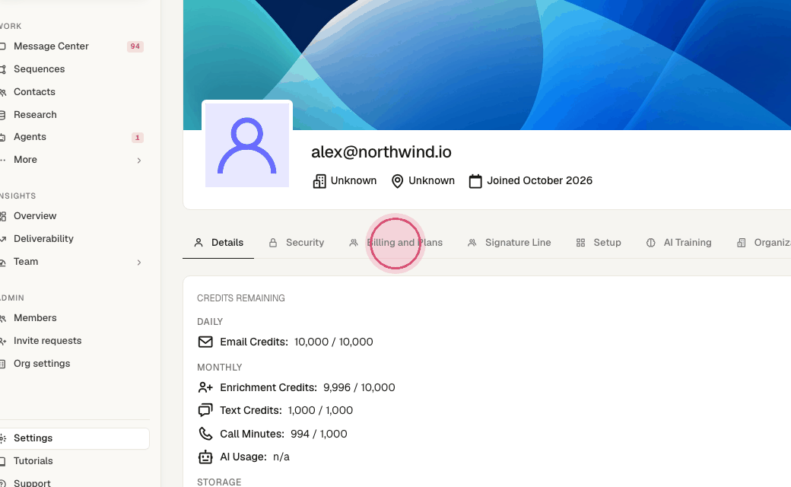
Task: Click the person-plus Enrichment Credits icon
Action: coord(205,387)
